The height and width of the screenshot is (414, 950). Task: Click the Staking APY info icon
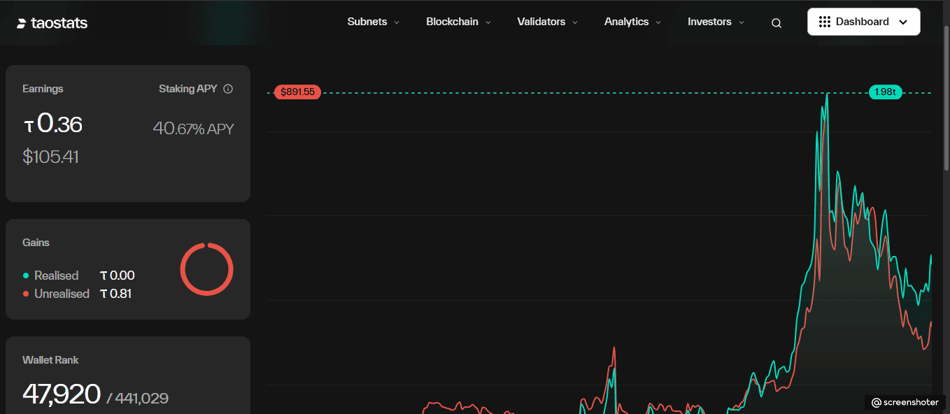(227, 89)
